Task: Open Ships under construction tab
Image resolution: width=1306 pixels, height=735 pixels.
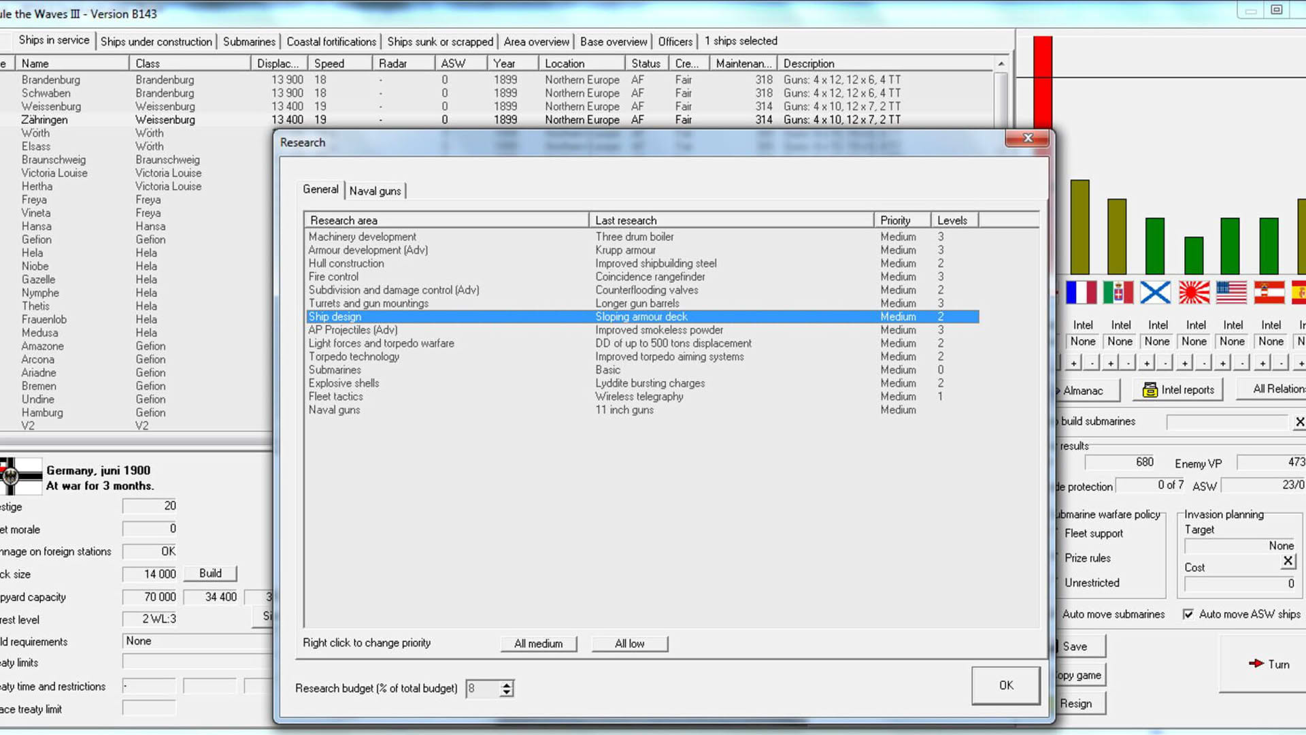Action: point(156,42)
